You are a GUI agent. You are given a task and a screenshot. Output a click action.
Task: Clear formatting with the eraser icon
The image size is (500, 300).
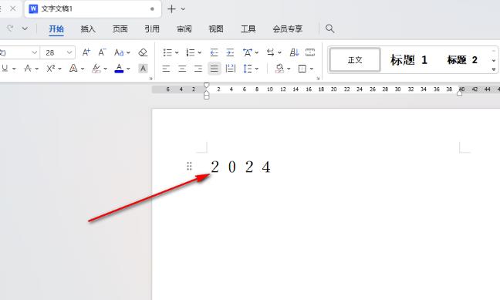143,52
